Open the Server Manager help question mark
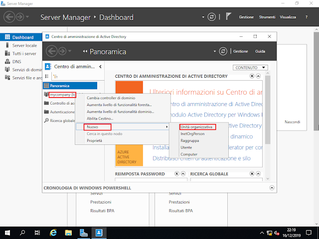The width and height of the screenshot is (319, 239). coord(307,17)
